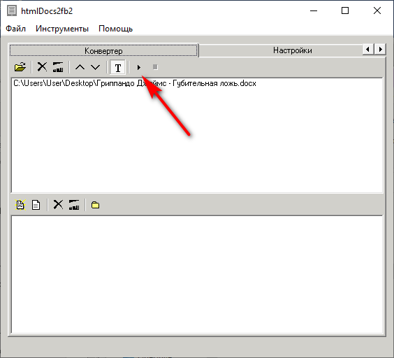
Task: Clear the lower list with broom icon
Action: pos(74,205)
